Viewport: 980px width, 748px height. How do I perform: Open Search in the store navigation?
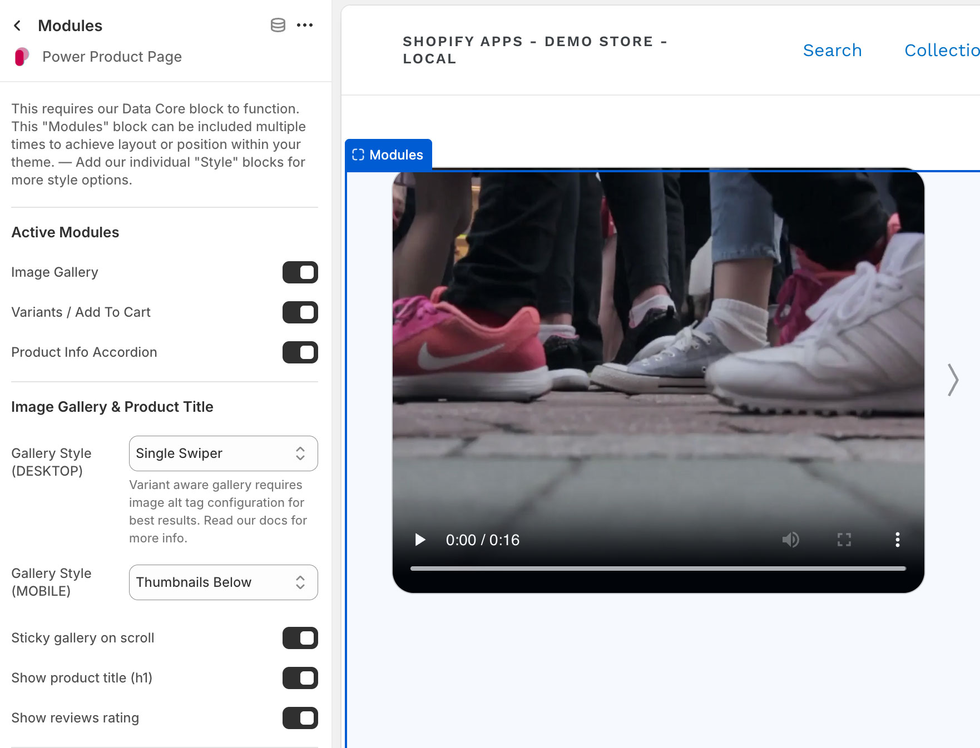[x=832, y=50]
